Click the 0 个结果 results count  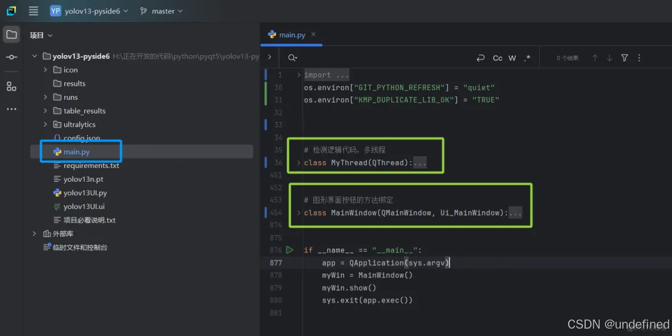click(x=568, y=58)
